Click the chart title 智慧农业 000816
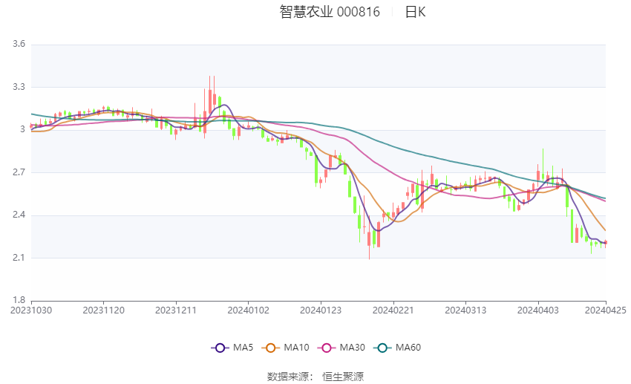The image size is (631, 384). tap(330, 12)
